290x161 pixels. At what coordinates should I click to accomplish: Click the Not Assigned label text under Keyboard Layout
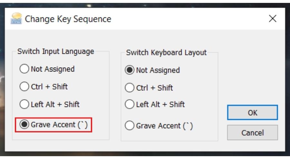point(158,70)
